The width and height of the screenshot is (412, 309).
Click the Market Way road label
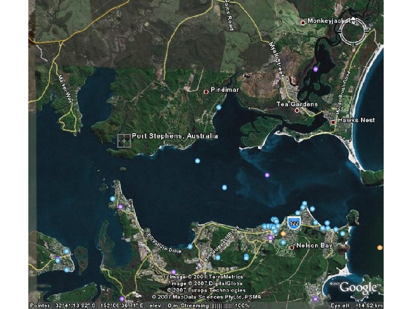pos(66,89)
